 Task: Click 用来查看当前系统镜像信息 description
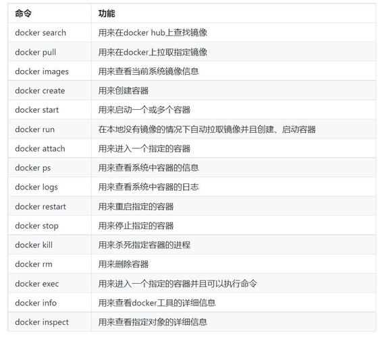tap(148, 71)
